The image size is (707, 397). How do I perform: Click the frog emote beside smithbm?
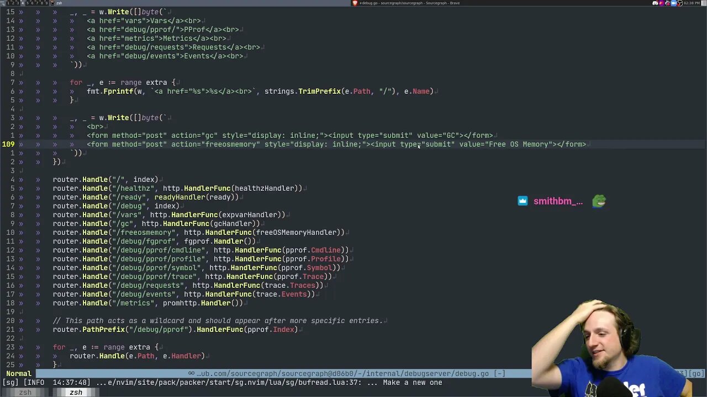(x=599, y=201)
